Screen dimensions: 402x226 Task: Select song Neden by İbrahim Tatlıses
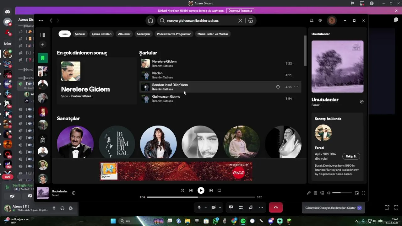(220, 75)
